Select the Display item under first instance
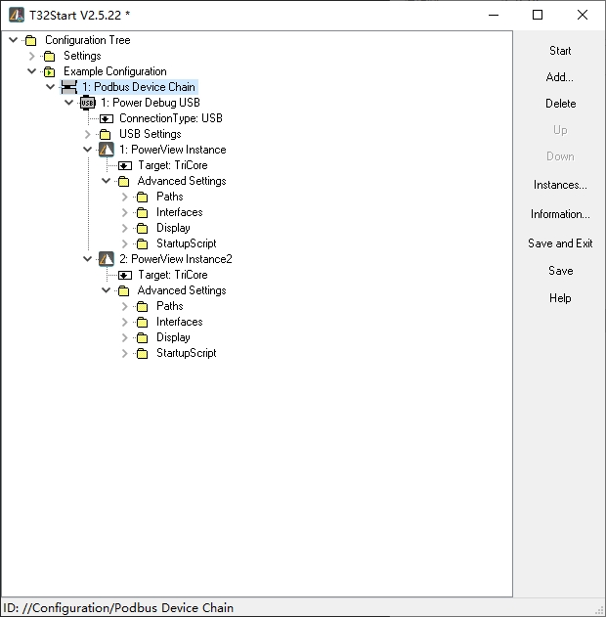606x617 pixels. (x=173, y=228)
